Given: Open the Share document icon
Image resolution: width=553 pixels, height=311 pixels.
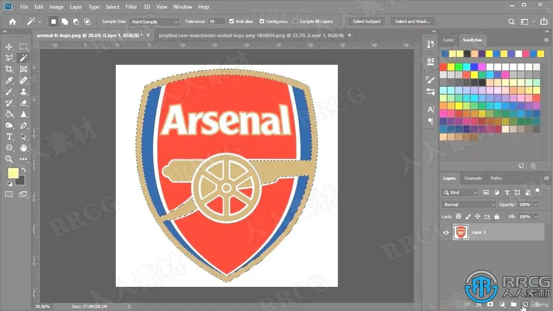Looking at the screenshot, I should pyautogui.click(x=543, y=22).
